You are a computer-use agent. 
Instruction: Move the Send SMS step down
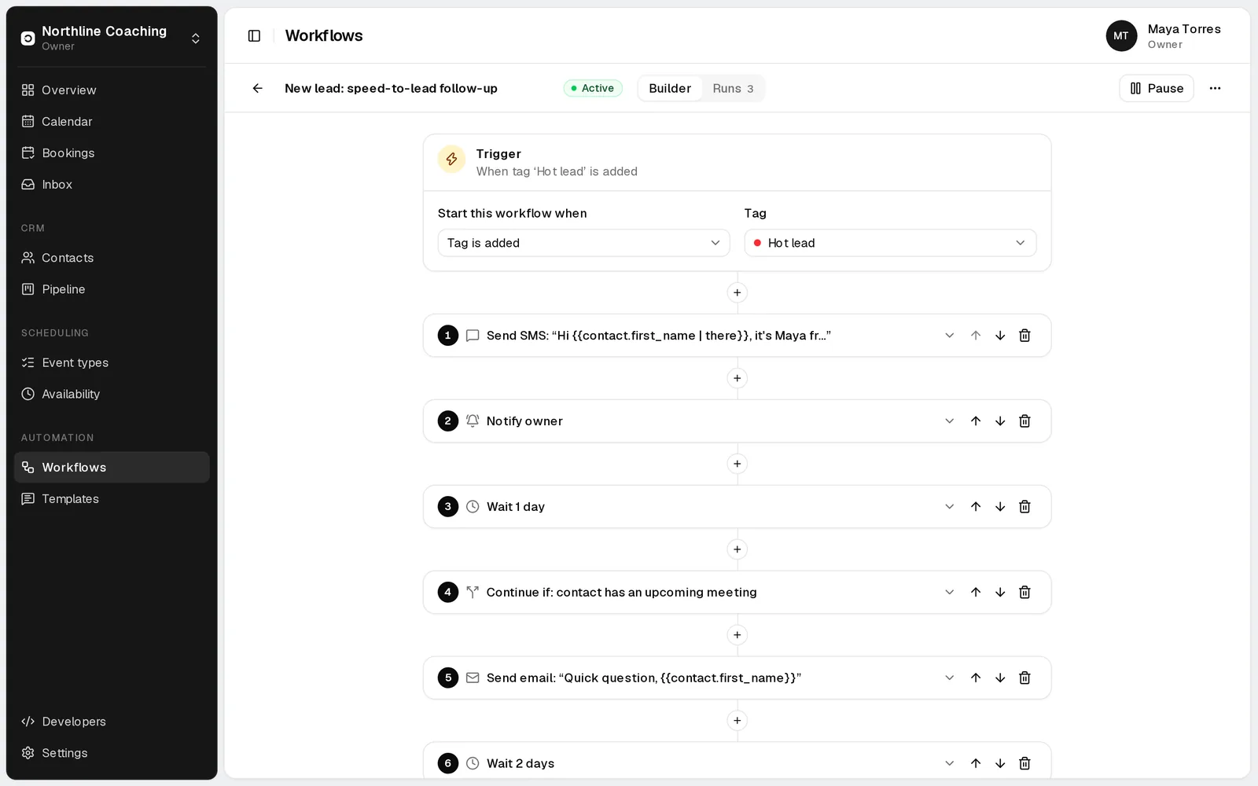point(1000,336)
